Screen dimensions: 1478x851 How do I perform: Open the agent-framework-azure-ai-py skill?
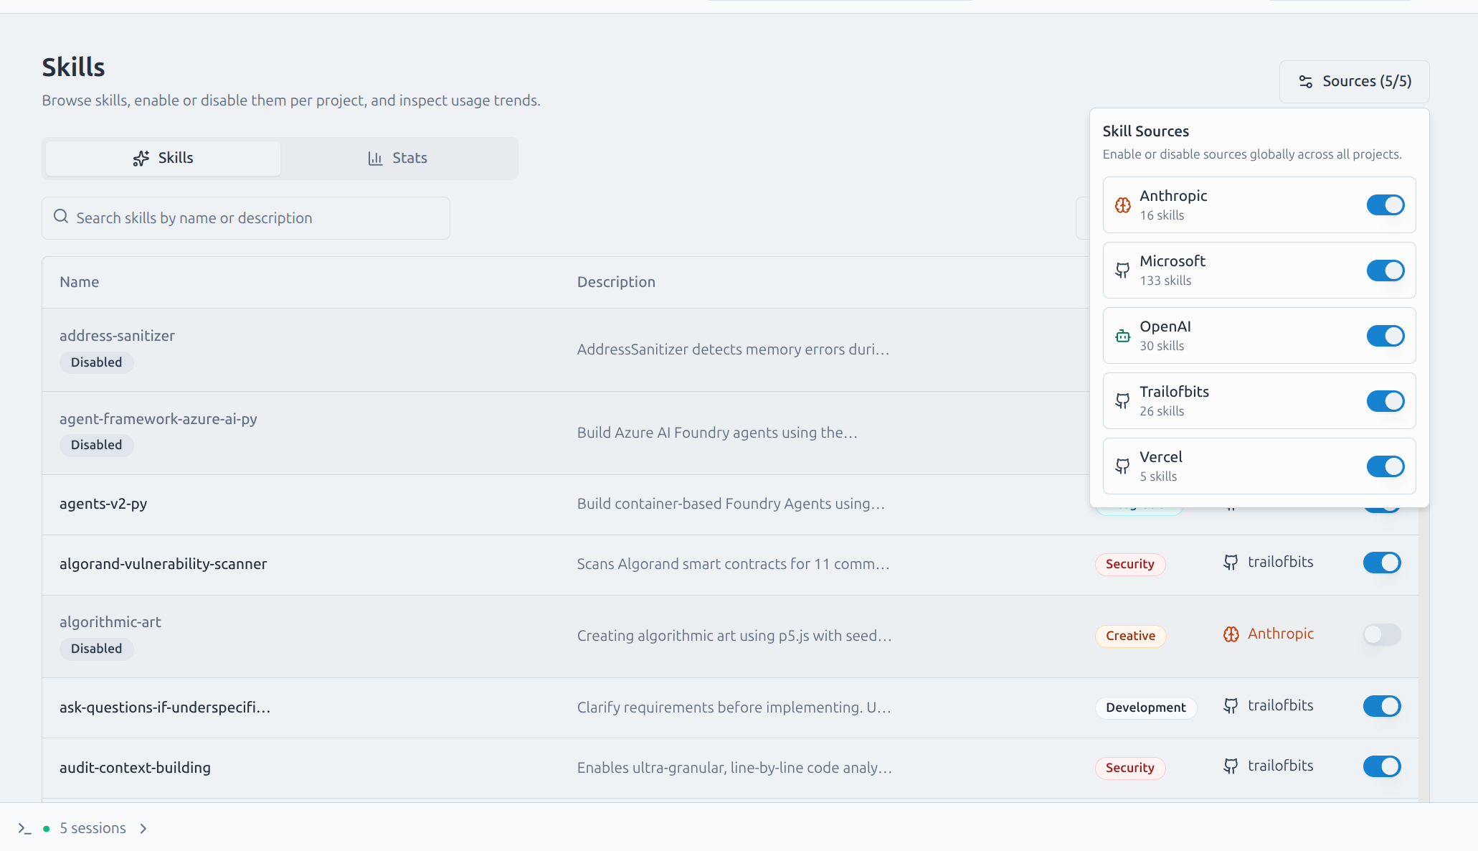[x=158, y=419]
